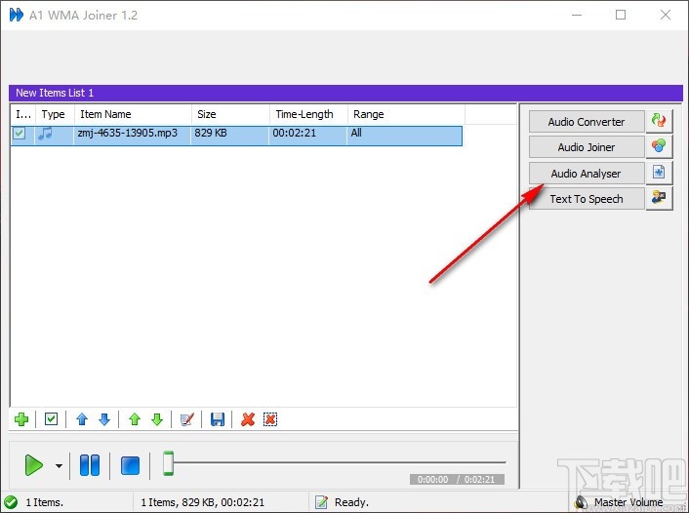The height and width of the screenshot is (513, 689).
Task: Click the blue move-up arrow icon
Action: pyautogui.click(x=82, y=419)
